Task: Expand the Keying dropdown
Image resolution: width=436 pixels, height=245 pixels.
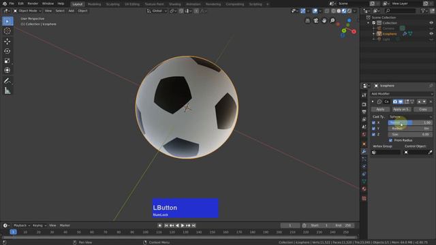Action: click(x=40, y=225)
